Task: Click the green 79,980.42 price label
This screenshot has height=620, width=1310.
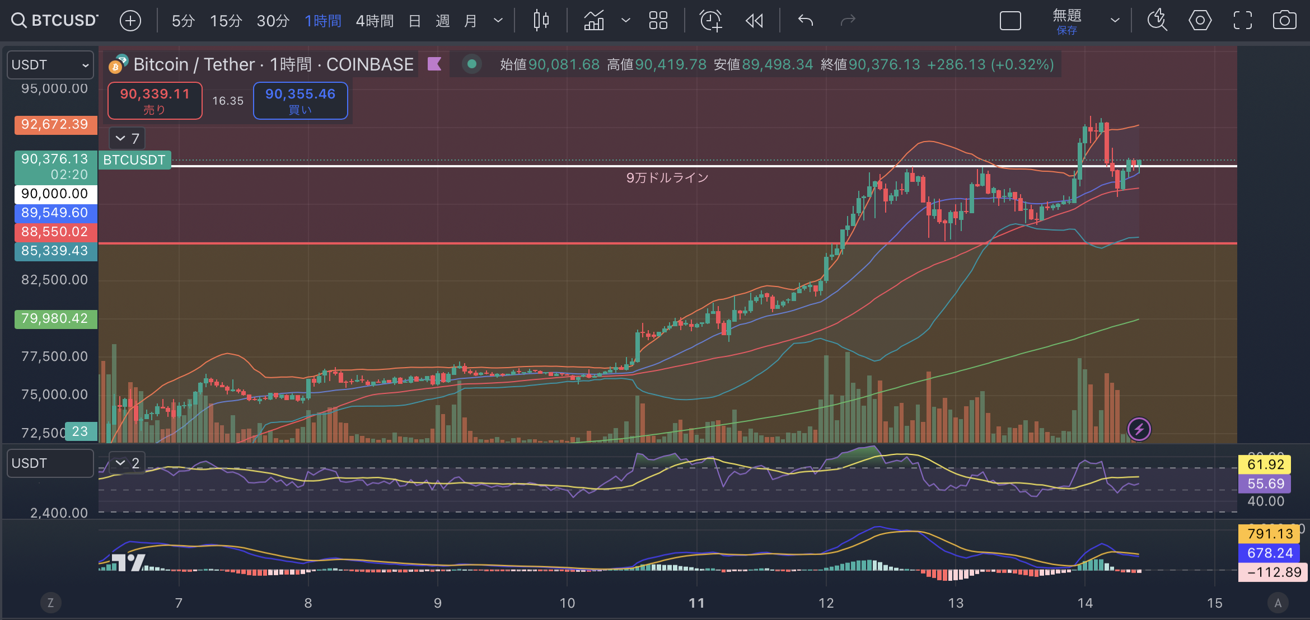Action: (x=55, y=318)
